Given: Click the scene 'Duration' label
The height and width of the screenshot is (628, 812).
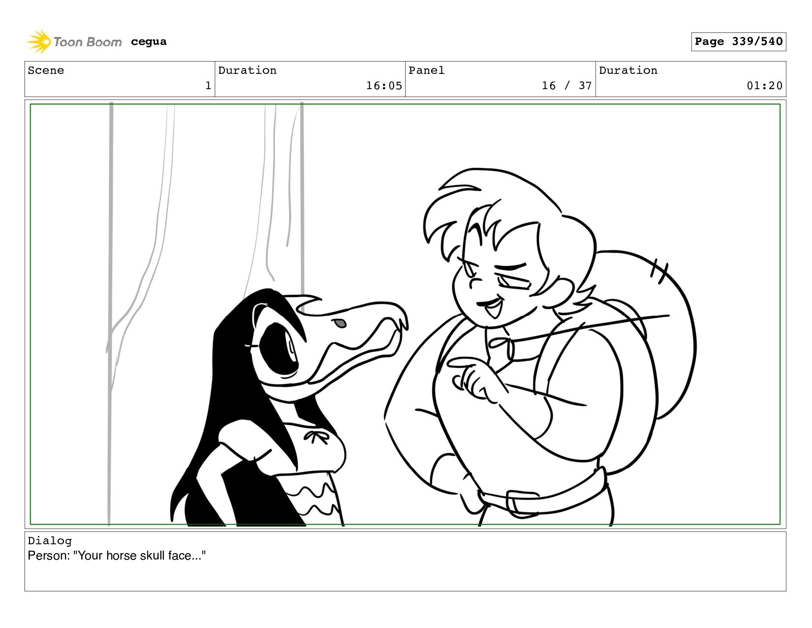Looking at the screenshot, I should pyautogui.click(x=247, y=70).
